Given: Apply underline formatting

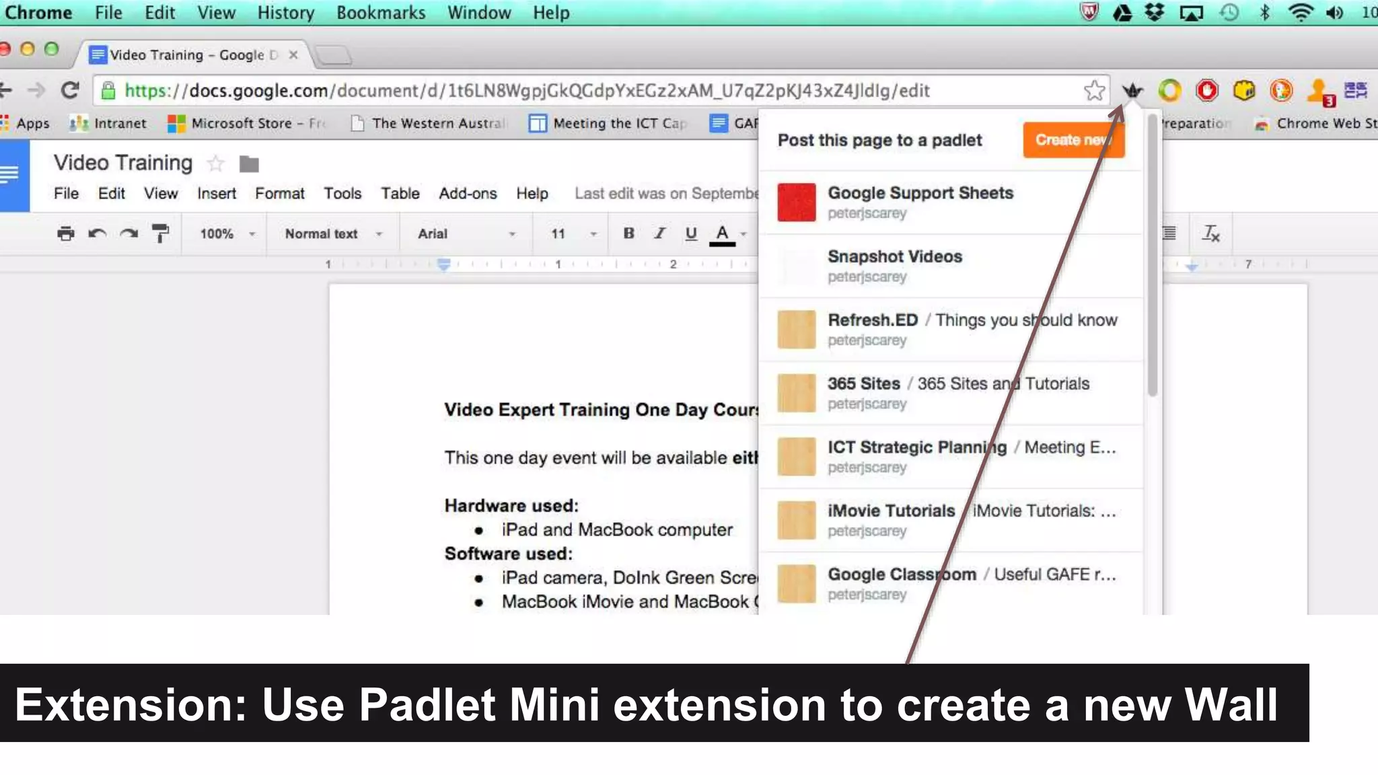Looking at the screenshot, I should 691,233.
